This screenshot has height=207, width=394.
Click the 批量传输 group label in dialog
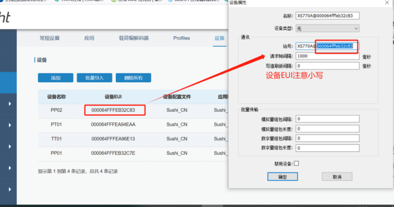(249, 110)
